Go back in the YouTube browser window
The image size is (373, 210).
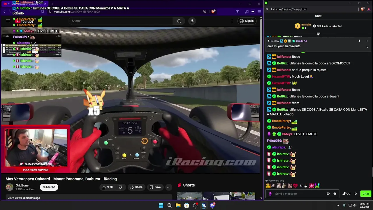tap(4, 12)
